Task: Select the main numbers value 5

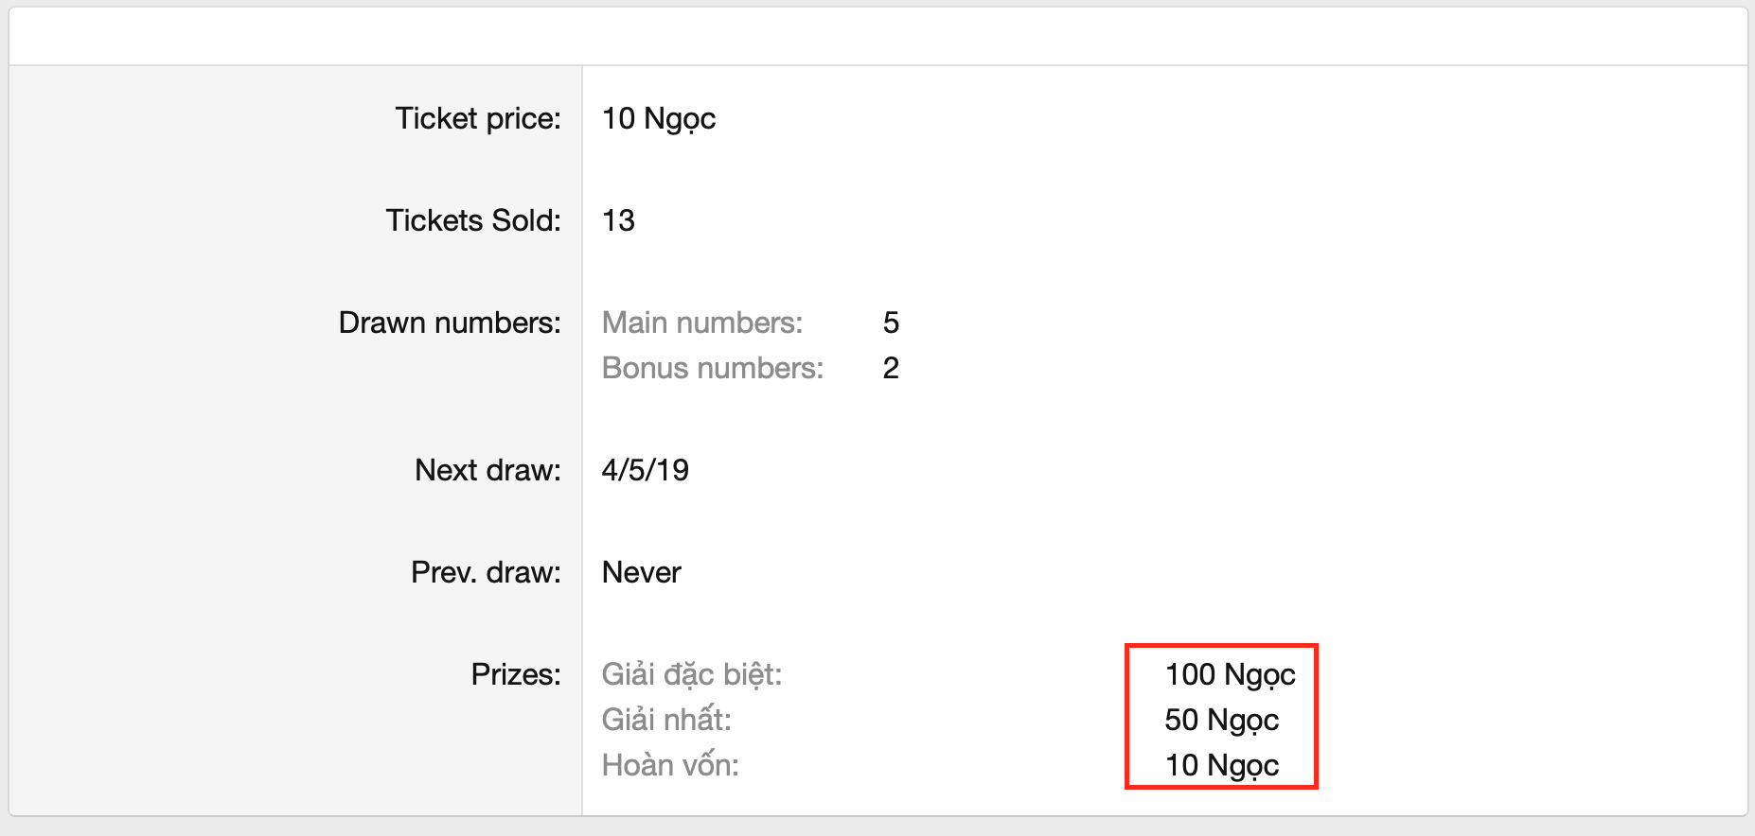Action: coord(891,322)
